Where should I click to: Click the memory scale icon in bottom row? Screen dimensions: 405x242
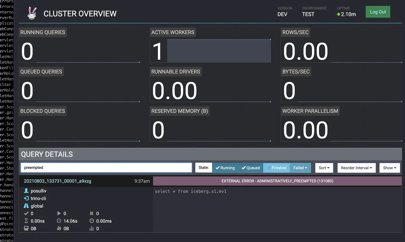[x=26, y=228]
